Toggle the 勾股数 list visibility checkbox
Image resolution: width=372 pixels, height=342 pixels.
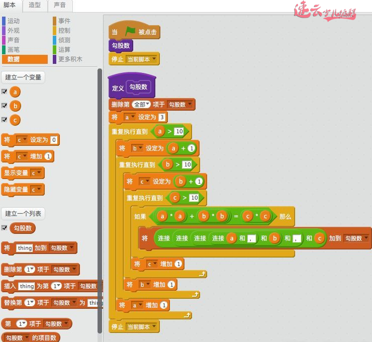(x=5, y=228)
